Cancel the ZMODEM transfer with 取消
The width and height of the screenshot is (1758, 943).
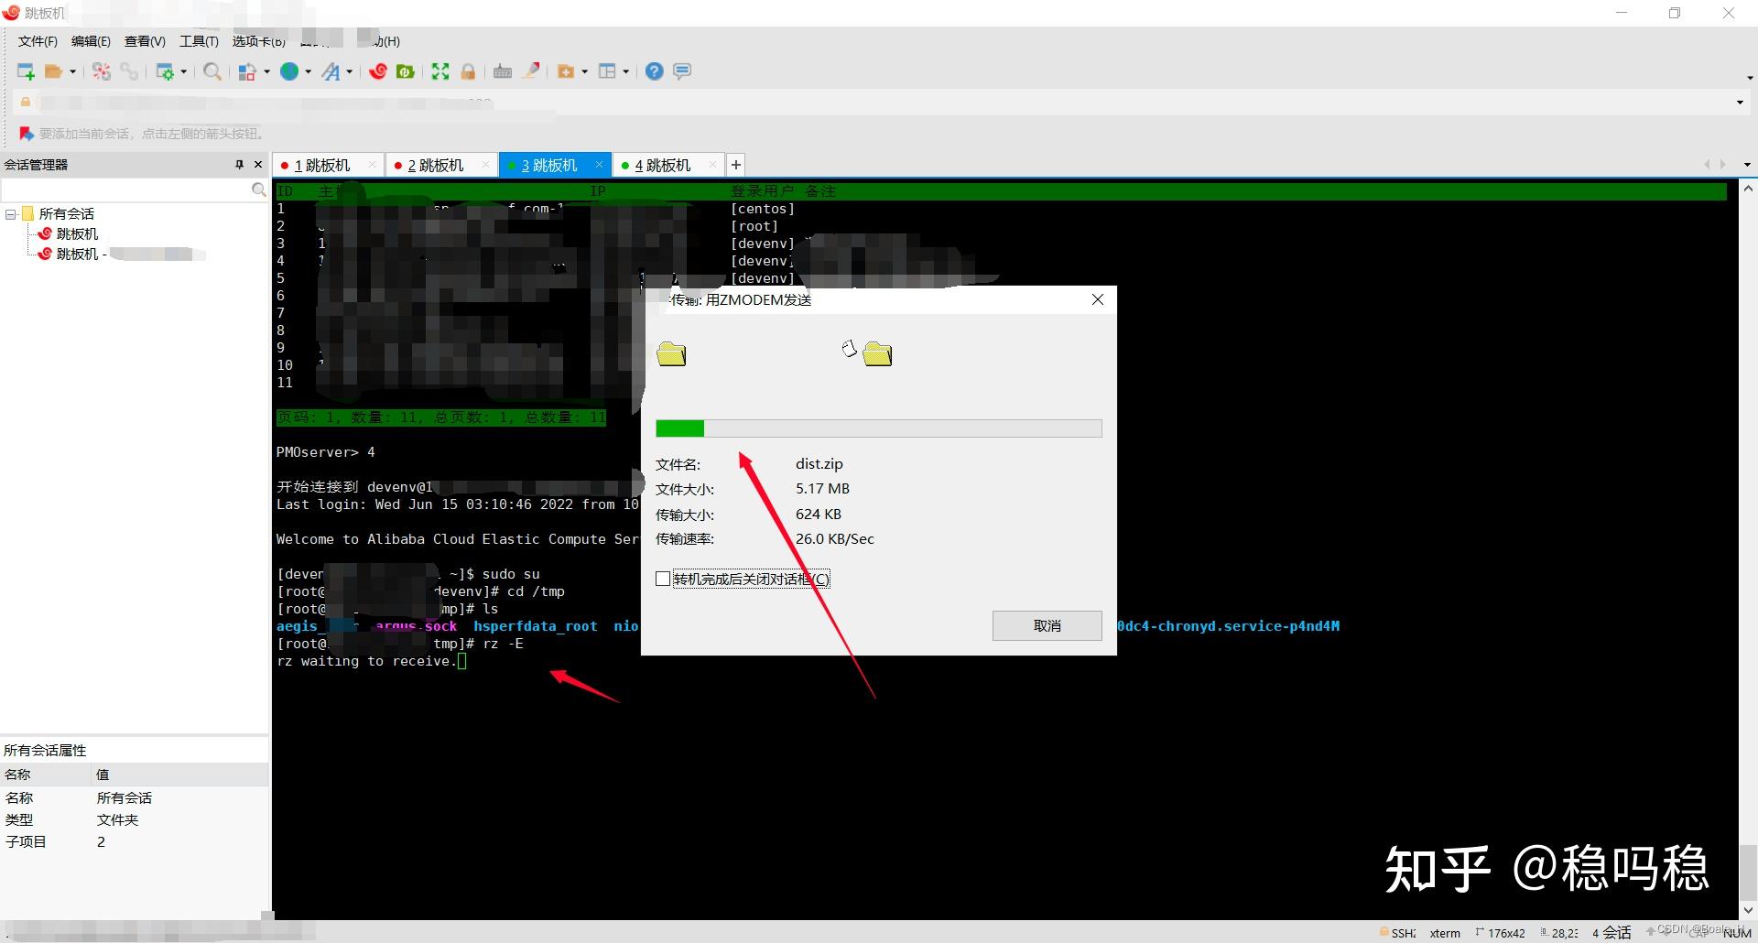click(1047, 625)
